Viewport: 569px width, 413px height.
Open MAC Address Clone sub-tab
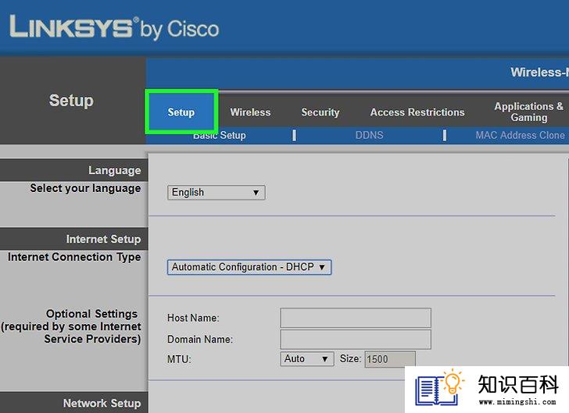(520, 135)
